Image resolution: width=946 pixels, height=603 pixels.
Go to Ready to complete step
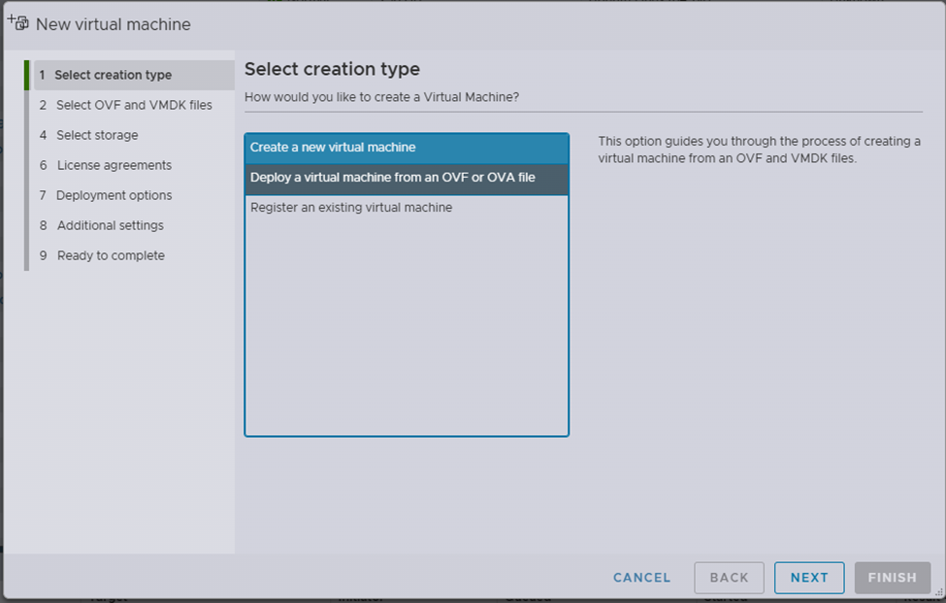(x=111, y=255)
